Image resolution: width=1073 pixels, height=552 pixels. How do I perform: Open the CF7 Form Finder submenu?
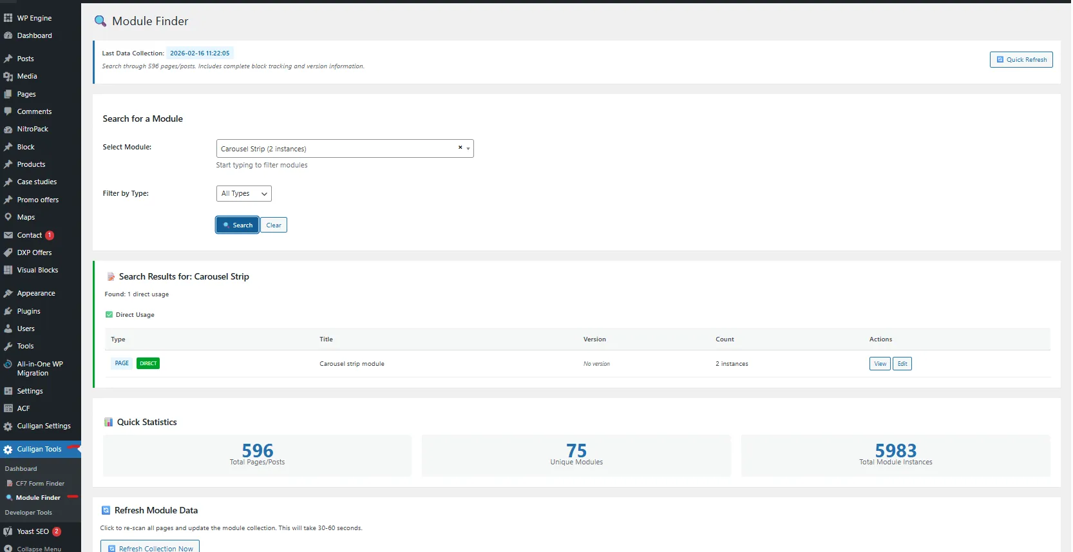pos(40,483)
